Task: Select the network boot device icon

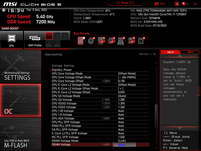Action: click(141, 41)
